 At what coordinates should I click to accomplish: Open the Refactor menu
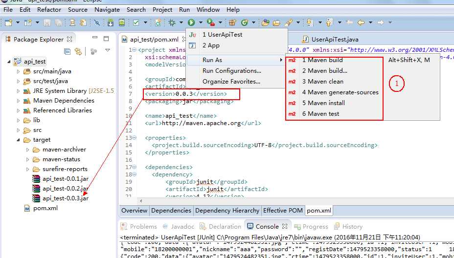click(49, 10)
